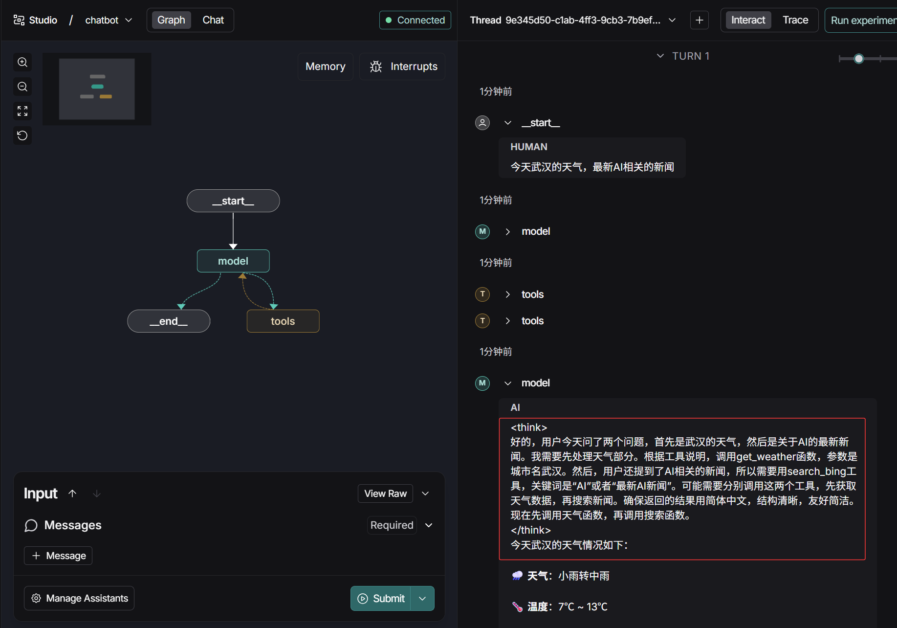Add a new Message
This screenshot has width=897, height=628.
[58, 556]
